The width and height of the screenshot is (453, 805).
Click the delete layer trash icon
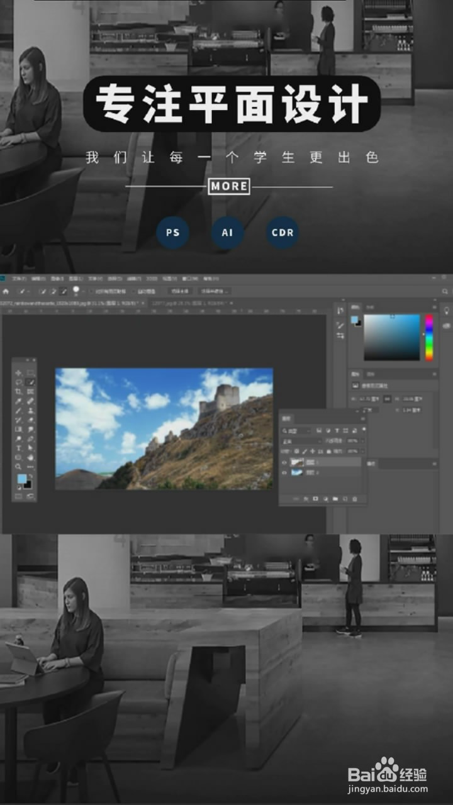pyautogui.click(x=355, y=499)
